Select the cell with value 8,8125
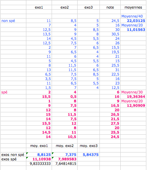The image size is (147, 170). tap(39, 155)
